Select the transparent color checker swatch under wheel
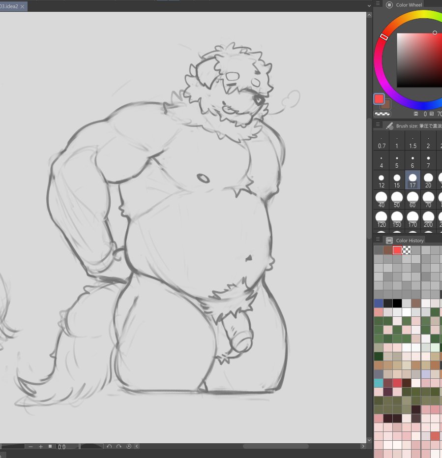Image resolution: width=442 pixels, height=458 pixels. (x=382, y=114)
